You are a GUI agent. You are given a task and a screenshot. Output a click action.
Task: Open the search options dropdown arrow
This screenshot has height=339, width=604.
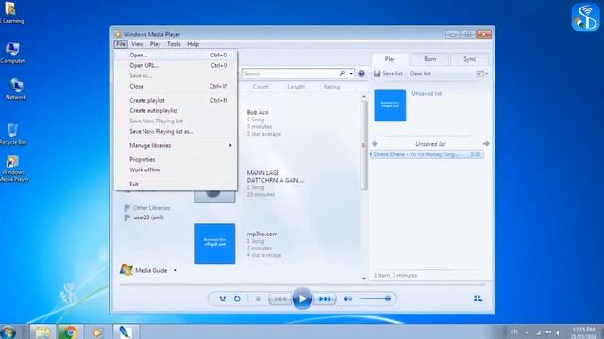[x=351, y=73]
